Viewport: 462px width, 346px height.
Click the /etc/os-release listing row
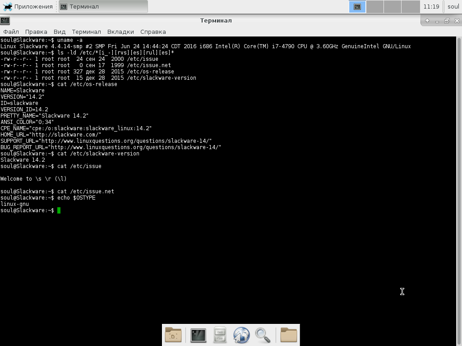tap(87, 72)
